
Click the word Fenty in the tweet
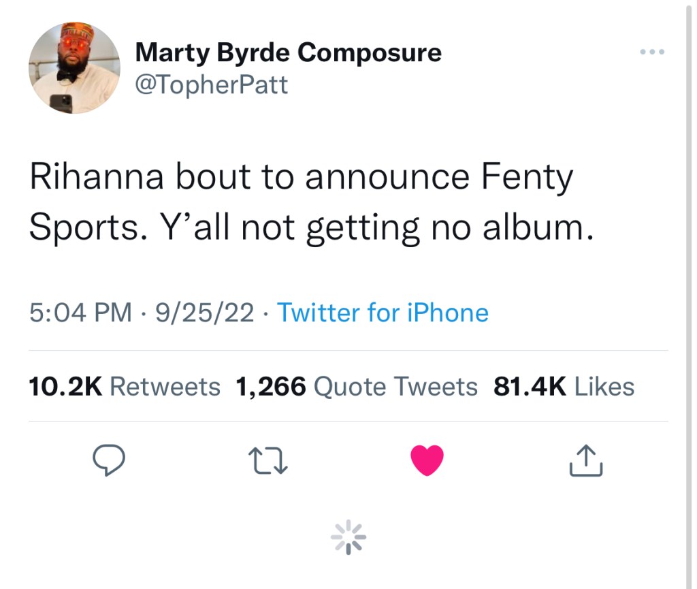(527, 178)
